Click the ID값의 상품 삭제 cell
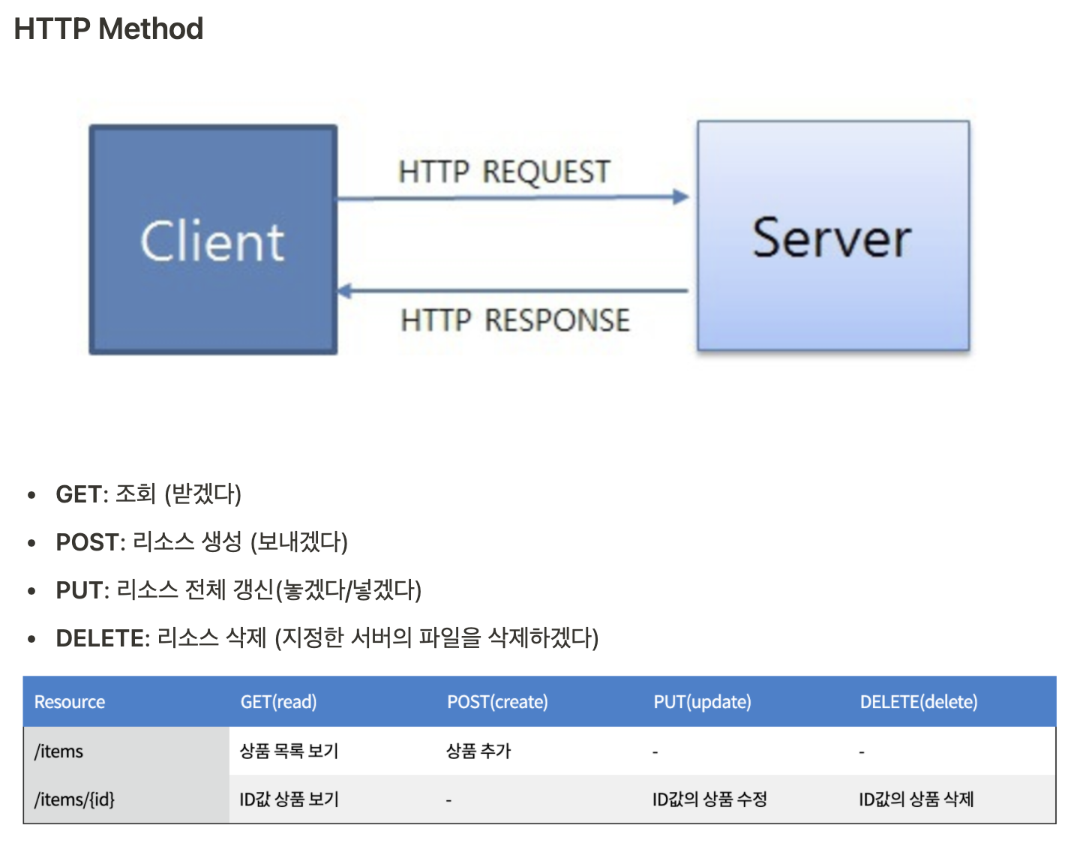The width and height of the screenshot is (1086, 846). click(x=916, y=799)
